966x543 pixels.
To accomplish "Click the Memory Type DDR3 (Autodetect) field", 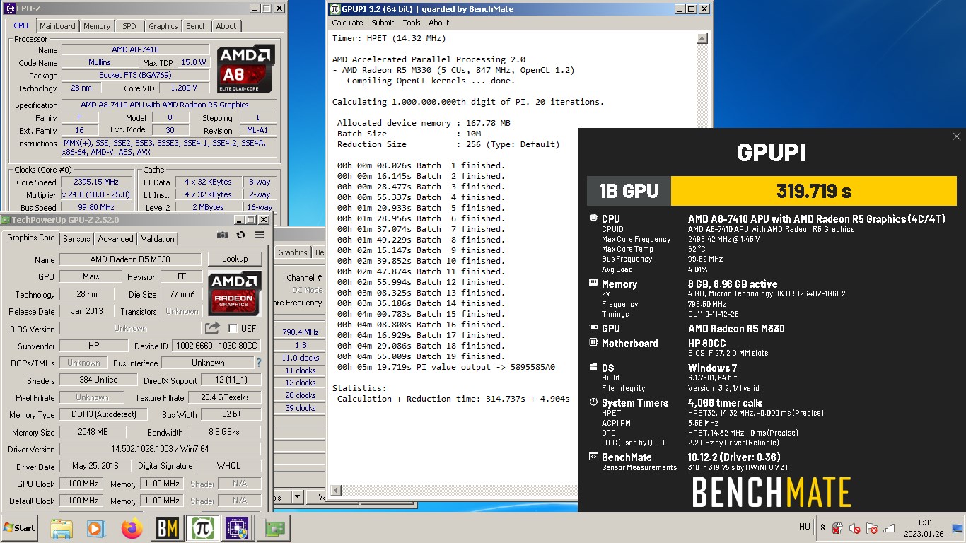I will click(103, 415).
